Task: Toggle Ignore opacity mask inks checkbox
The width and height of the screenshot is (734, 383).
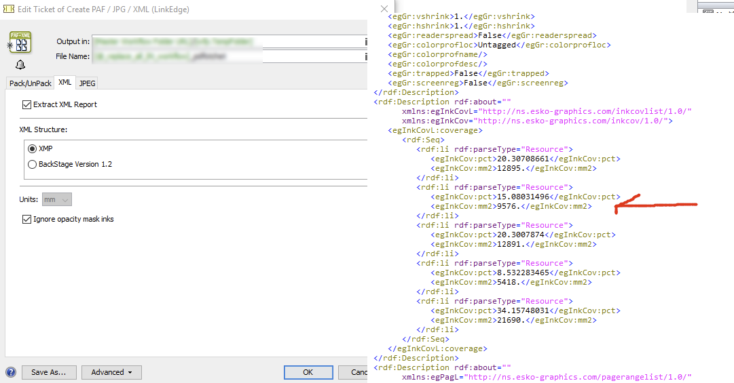Action: [x=26, y=219]
